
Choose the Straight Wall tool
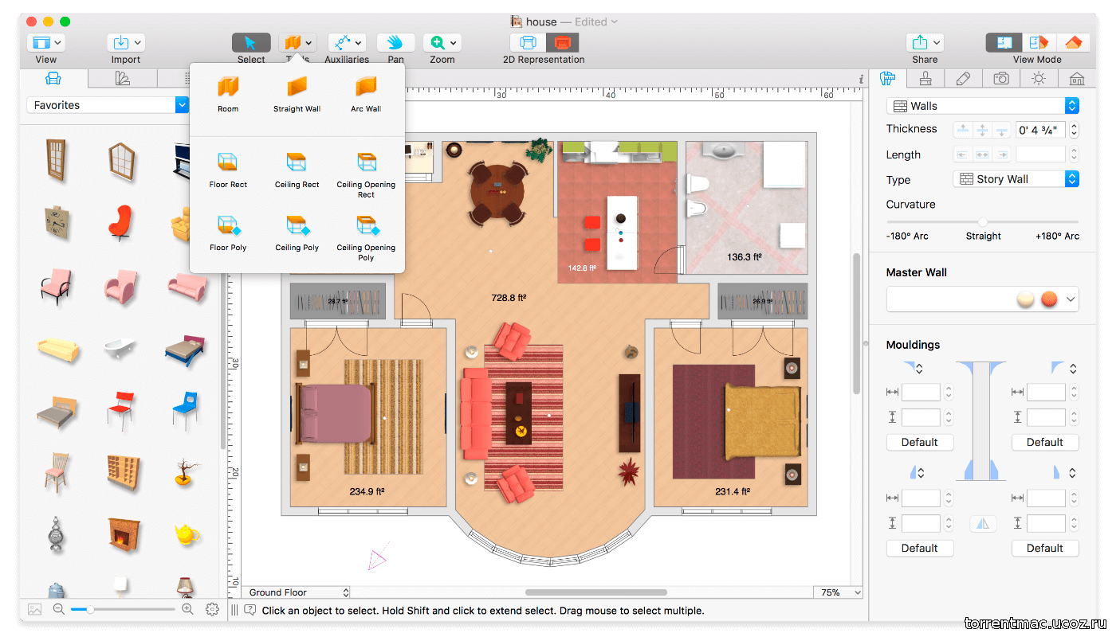297,94
